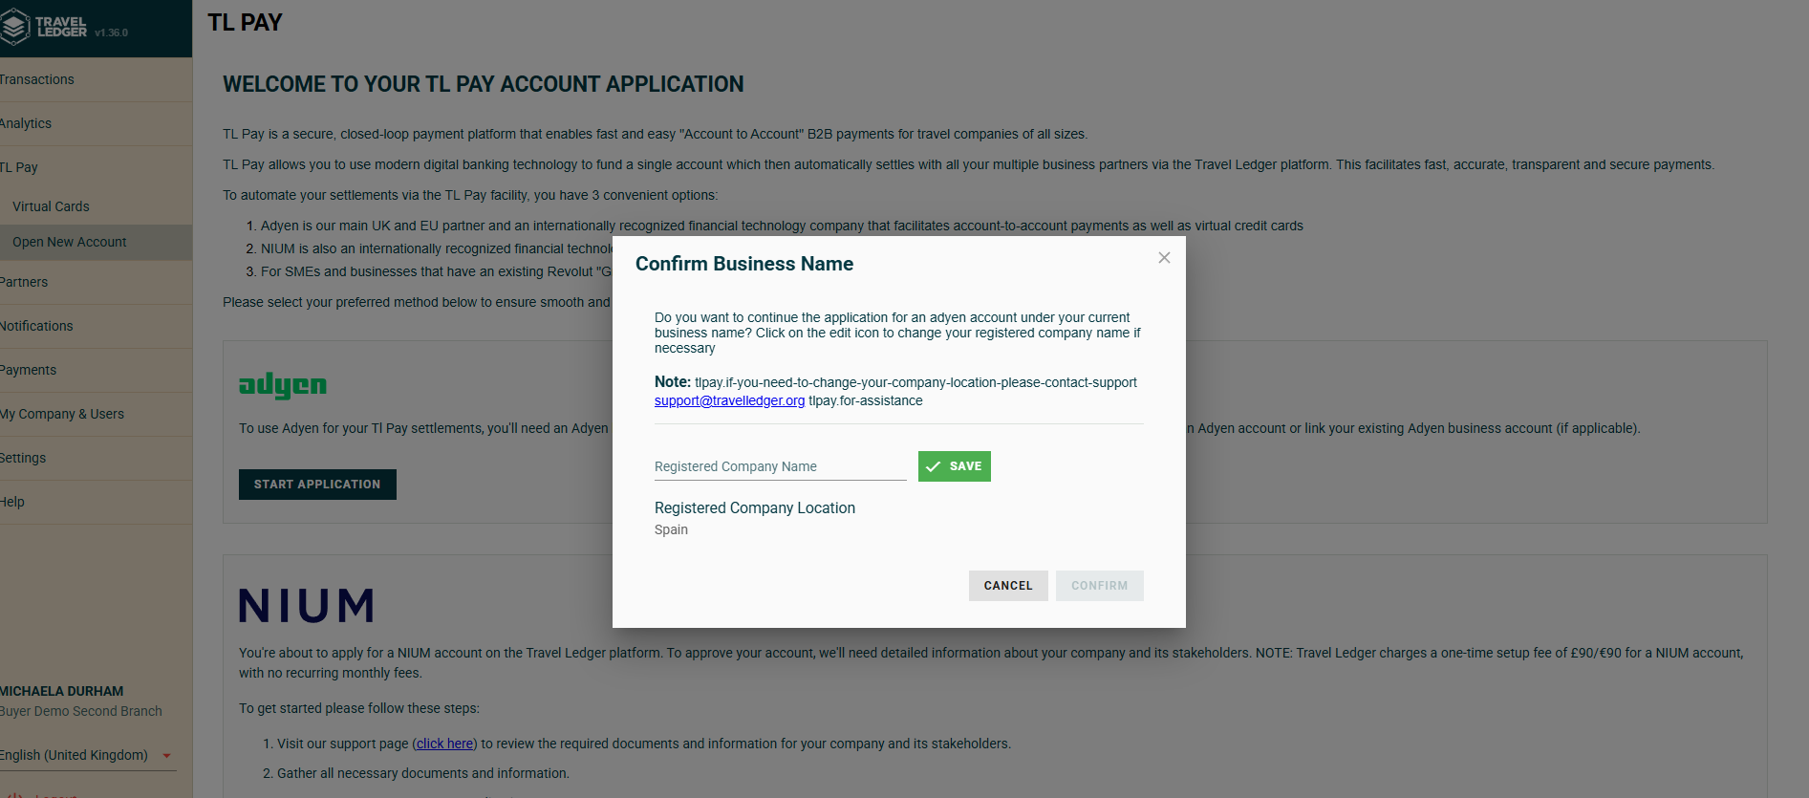The height and width of the screenshot is (798, 1809).
Task: Select Open New Account menu item
Action: coord(70,242)
